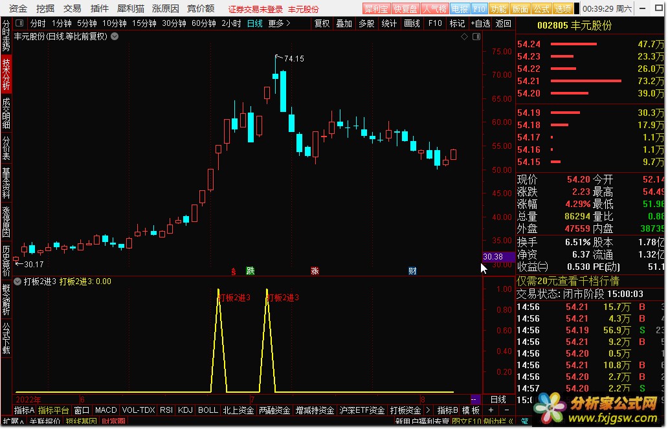Click the 犀利宝 red button
This screenshot has width=668, height=429.
[376, 9]
